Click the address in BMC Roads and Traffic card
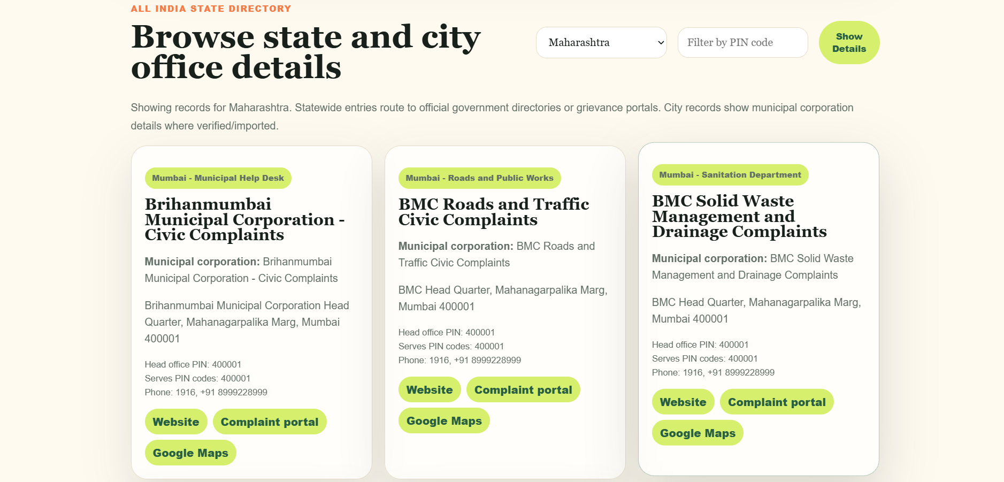Viewport: 1004px width, 482px height. (x=503, y=298)
